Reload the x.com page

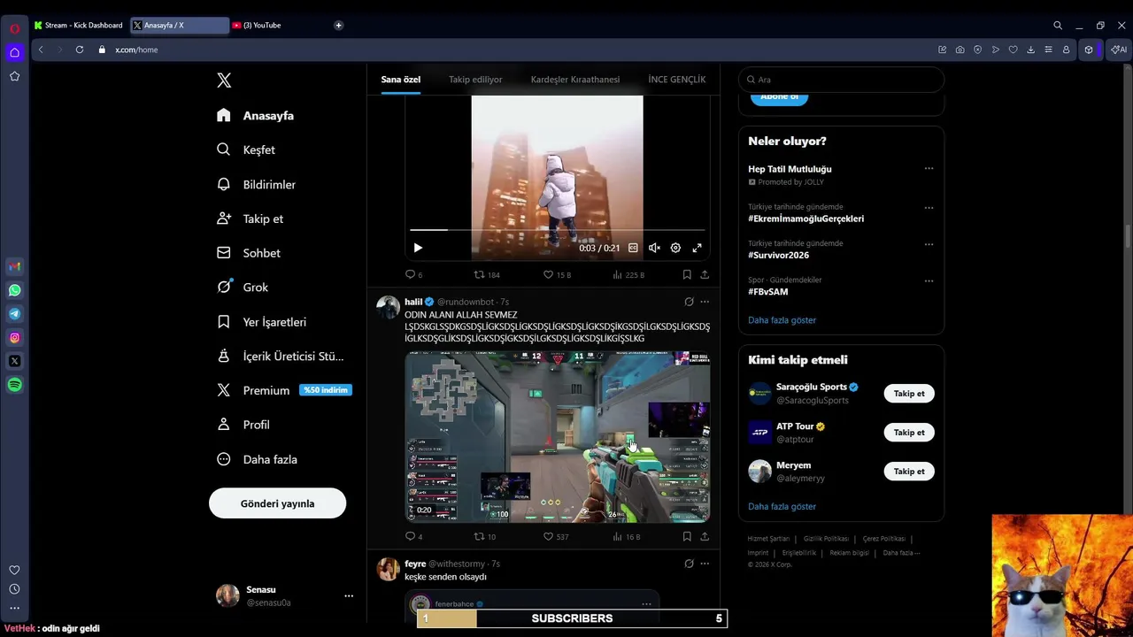pyautogui.click(x=80, y=50)
